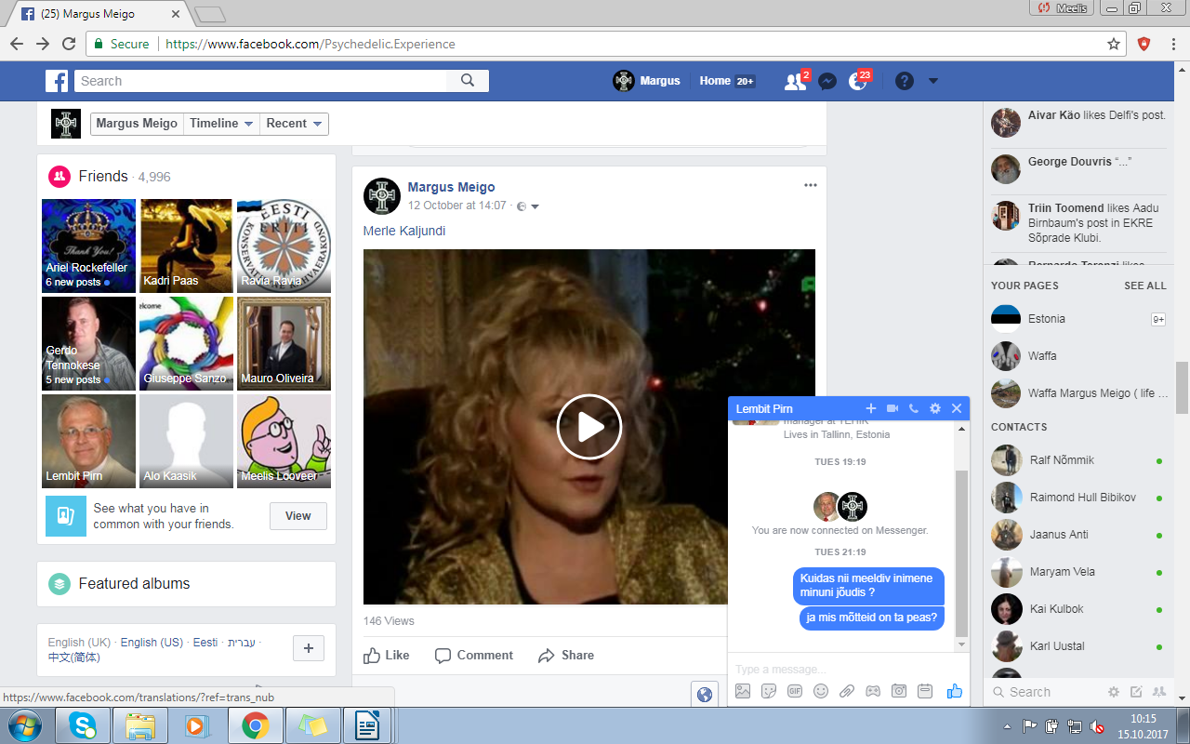Go to Home in top bar
1190x744 pixels.
pyautogui.click(x=715, y=81)
